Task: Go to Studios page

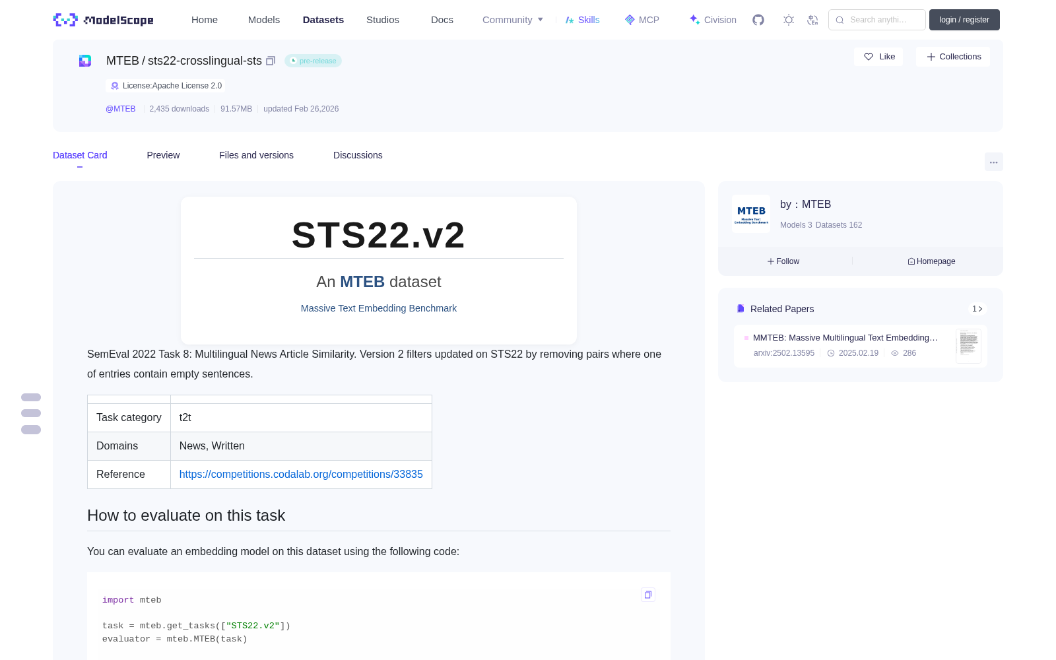Action: [x=383, y=20]
